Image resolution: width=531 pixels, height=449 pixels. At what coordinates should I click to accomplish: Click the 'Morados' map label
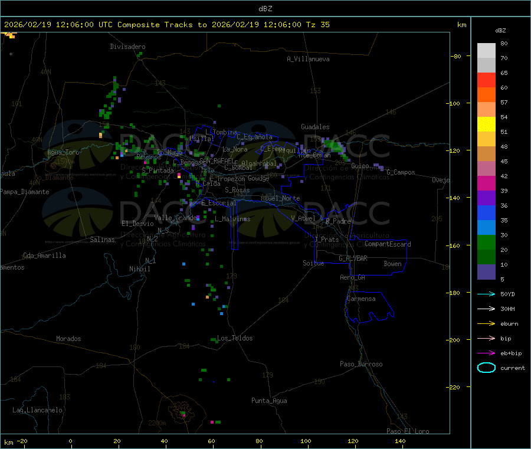coord(68,339)
